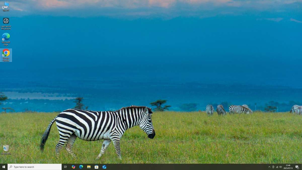
Task: Click the volume icon in the system tray
Action: pyautogui.click(x=281, y=167)
